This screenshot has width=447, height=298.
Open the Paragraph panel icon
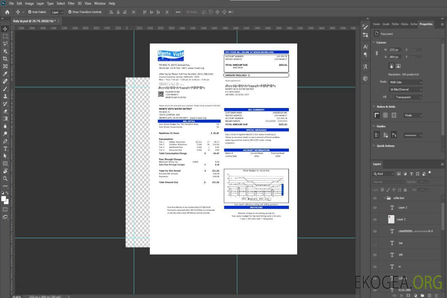coord(365,55)
